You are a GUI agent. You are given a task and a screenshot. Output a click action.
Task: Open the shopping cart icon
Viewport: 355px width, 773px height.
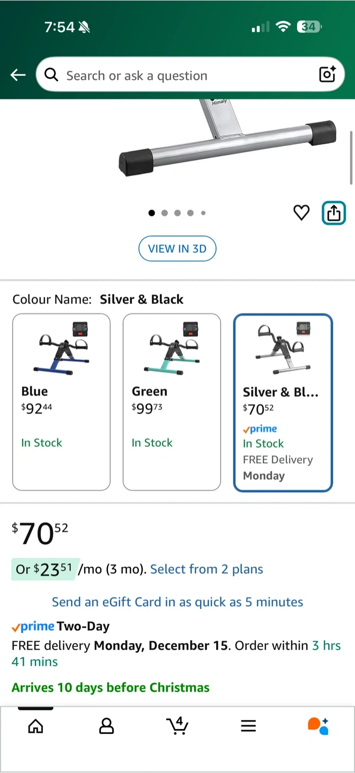coord(177,726)
